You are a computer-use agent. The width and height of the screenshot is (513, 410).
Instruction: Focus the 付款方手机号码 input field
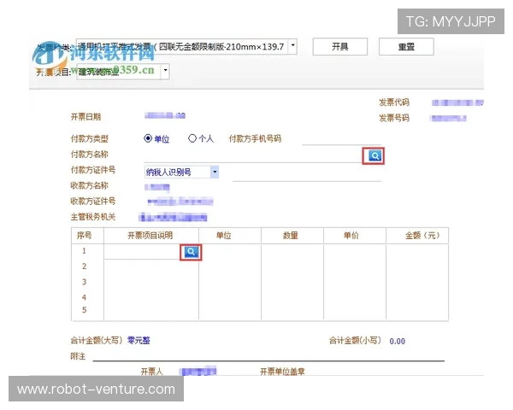pos(341,139)
